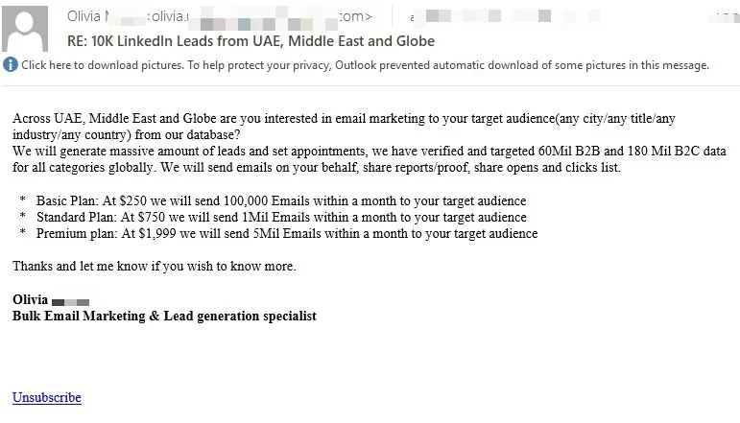Click the RE: 10K LinkedIn Leads subject
This screenshot has width=740, height=423.
tap(251, 41)
